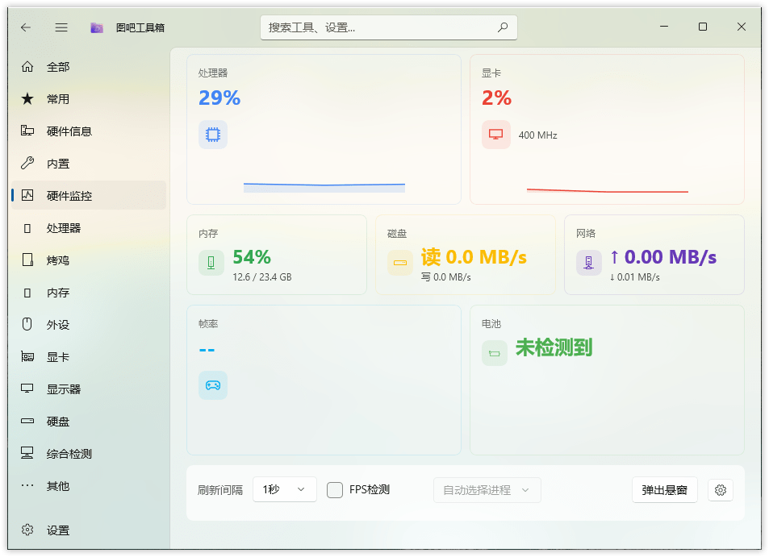Open monitor settings gear next to 弹出悬窗
Image resolution: width=769 pixels, height=557 pixels.
click(721, 490)
